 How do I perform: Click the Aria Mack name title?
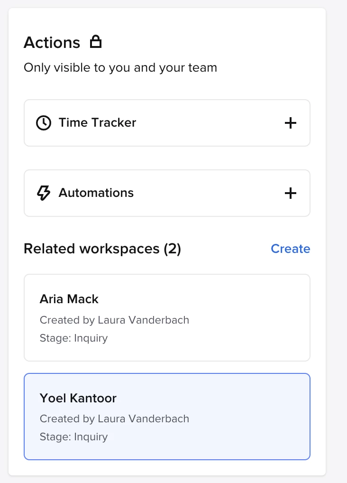pos(69,299)
